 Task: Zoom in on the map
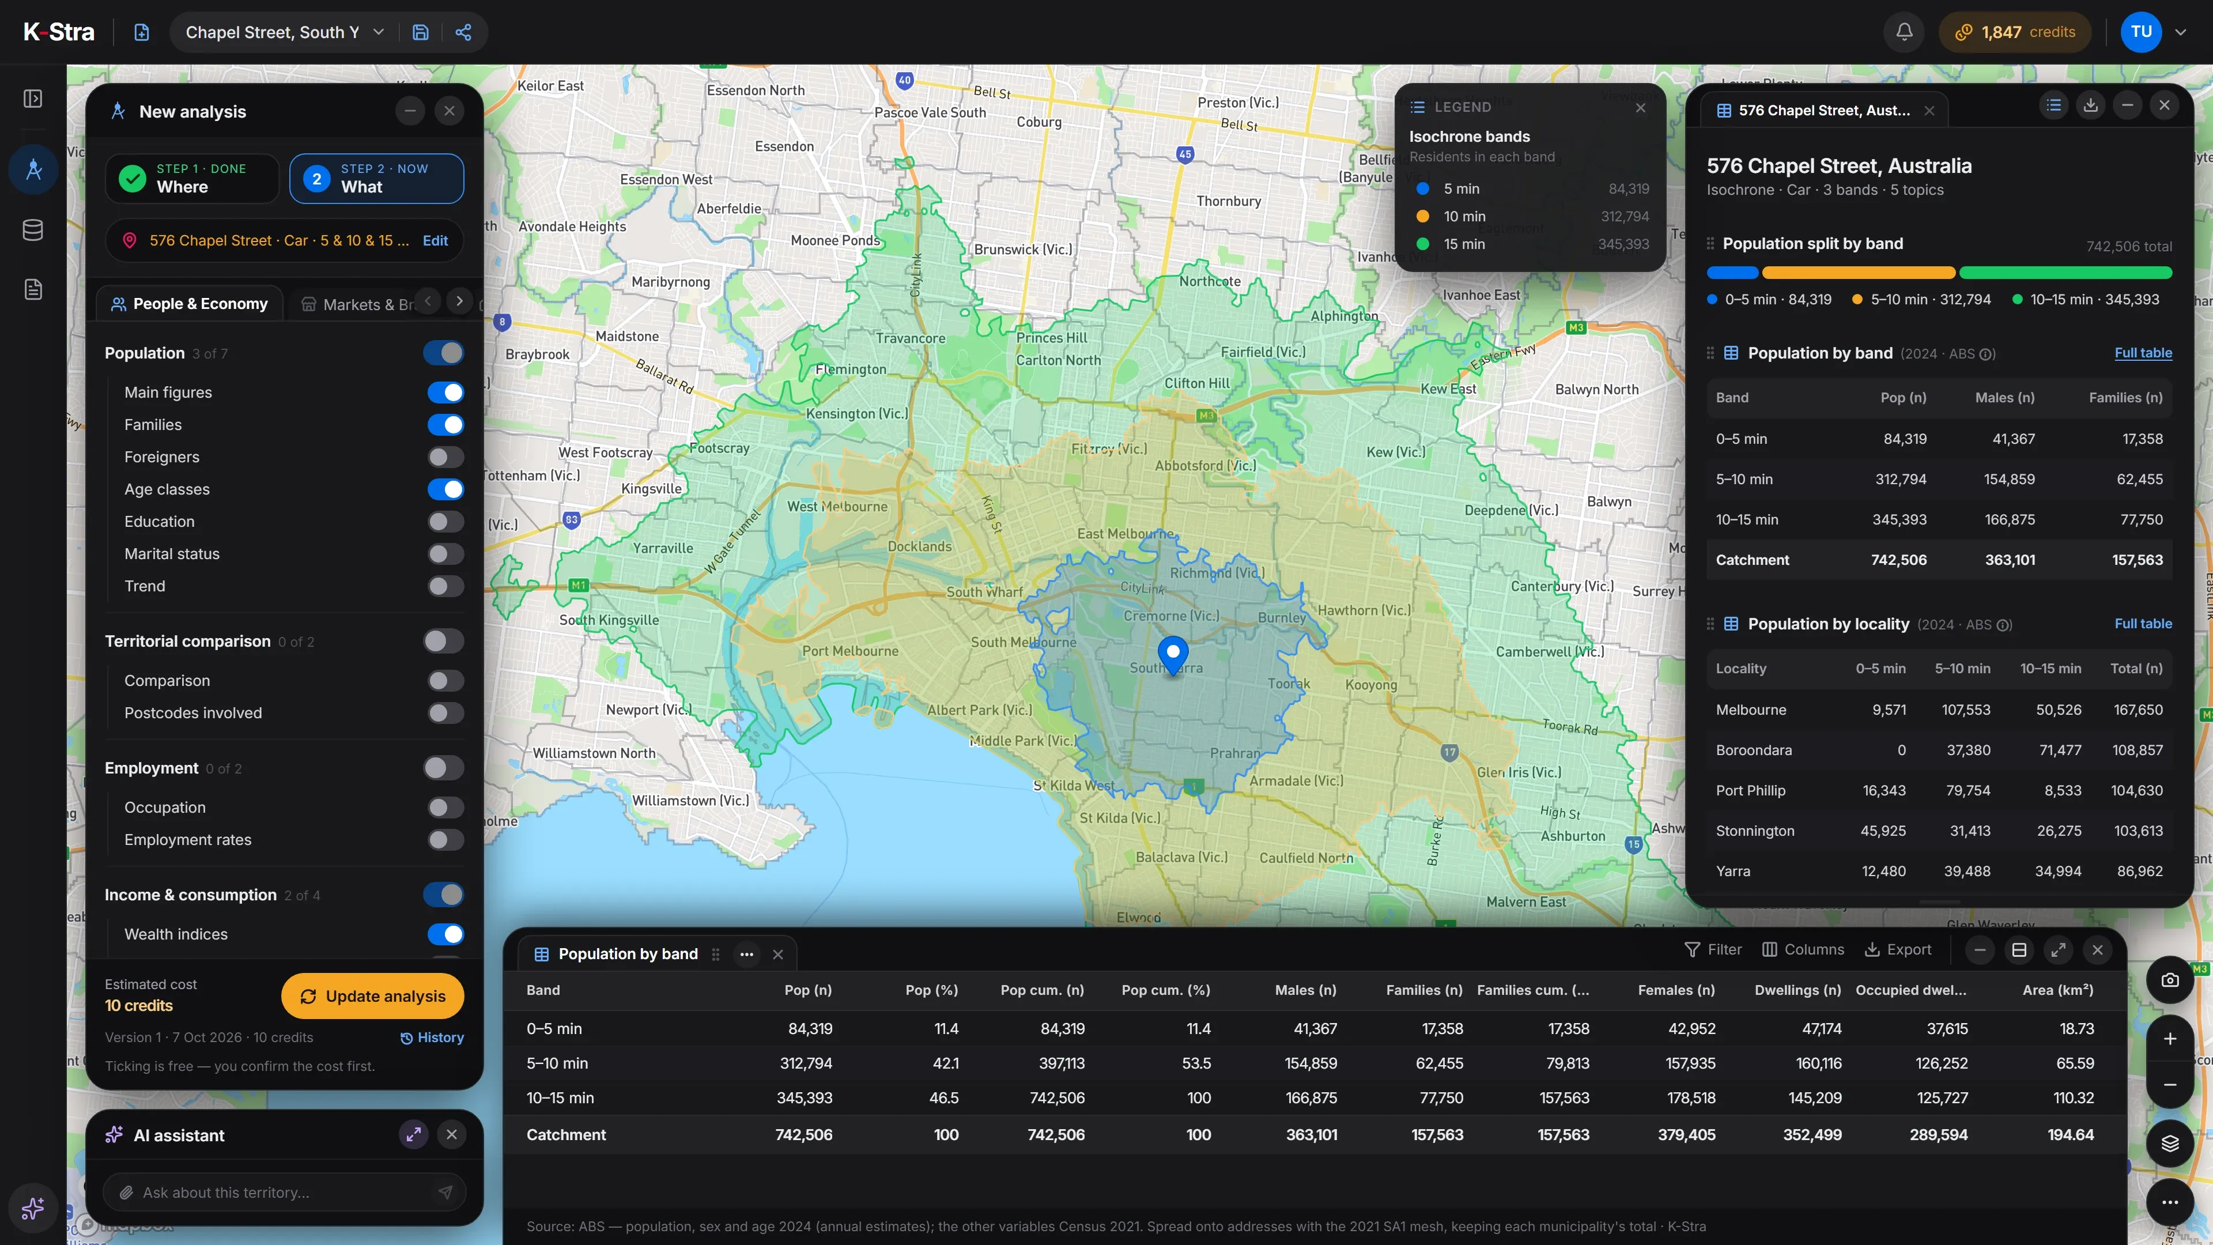[x=2169, y=1039]
